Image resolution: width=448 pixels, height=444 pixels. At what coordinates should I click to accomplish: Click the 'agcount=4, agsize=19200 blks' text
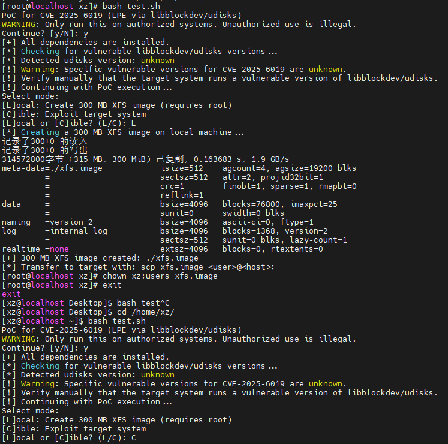(289, 168)
